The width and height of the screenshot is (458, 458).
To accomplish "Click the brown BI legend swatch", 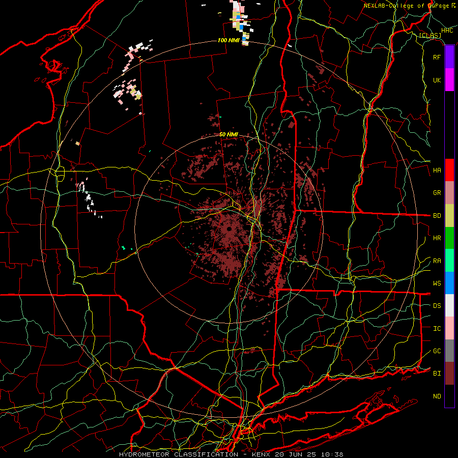I will coord(449,374).
